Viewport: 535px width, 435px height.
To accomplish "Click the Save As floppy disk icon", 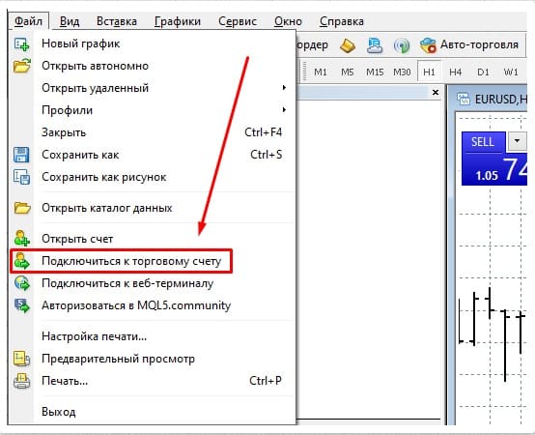I will click(x=21, y=155).
